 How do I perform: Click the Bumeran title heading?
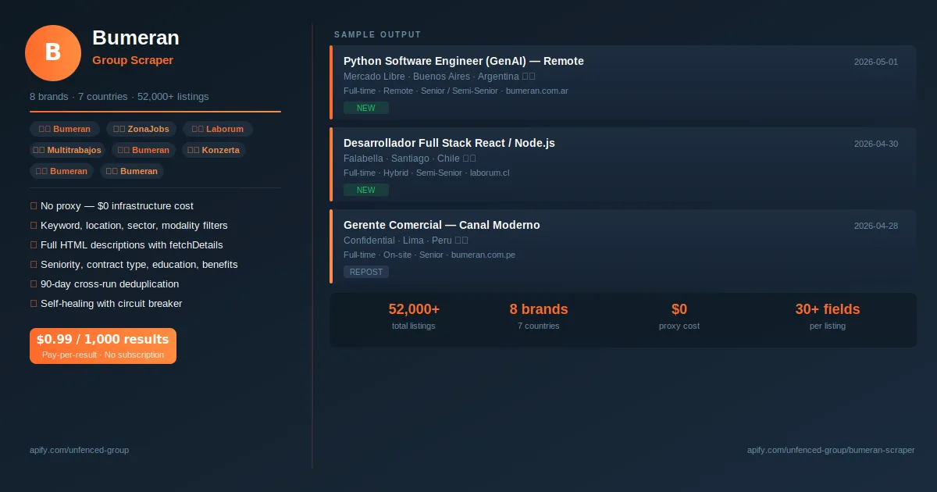pyautogui.click(x=136, y=37)
